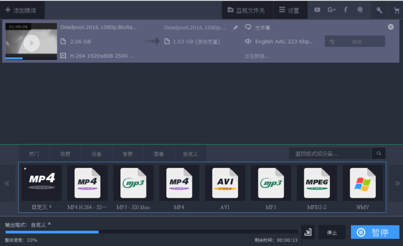Open the YouTube icon link
This screenshot has width=403, height=246.
pos(317,10)
